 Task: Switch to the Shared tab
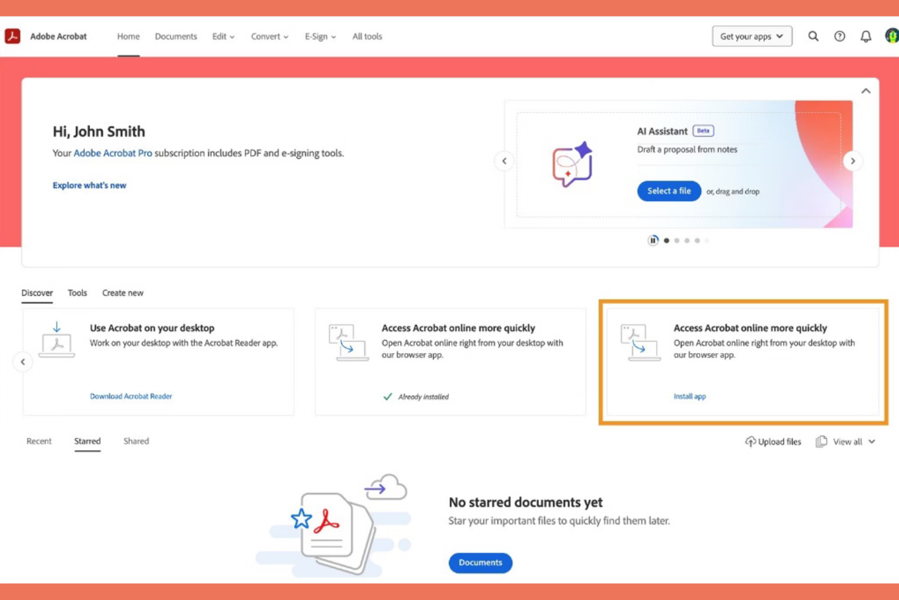(136, 441)
